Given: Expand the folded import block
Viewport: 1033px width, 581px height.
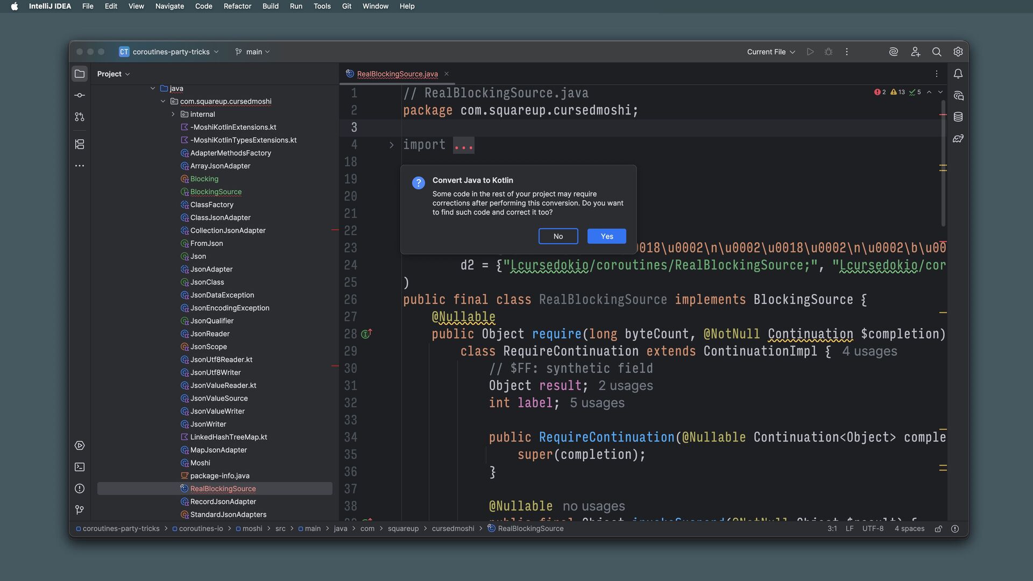Looking at the screenshot, I should coord(392,145).
